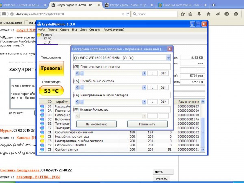244x183 pixels.
Task: Open the Справка menu
Action: point(95,30)
